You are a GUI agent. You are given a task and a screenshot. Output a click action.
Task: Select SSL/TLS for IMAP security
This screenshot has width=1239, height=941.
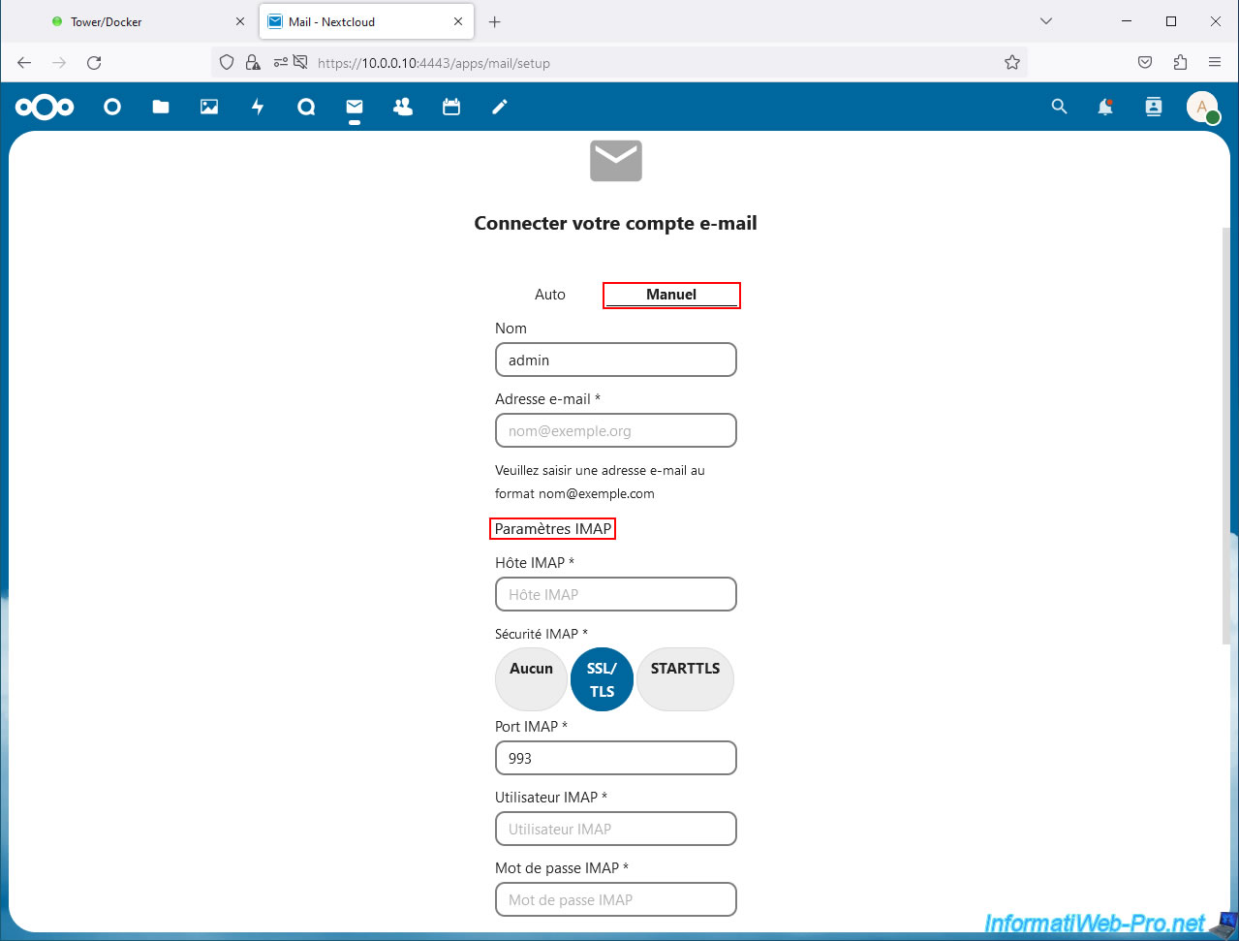point(602,679)
